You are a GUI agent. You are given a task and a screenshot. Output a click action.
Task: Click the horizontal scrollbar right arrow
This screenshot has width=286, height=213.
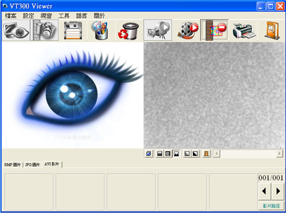(279, 153)
